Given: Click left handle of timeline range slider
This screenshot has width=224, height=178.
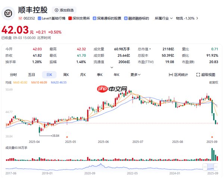Looking at the screenshot, I should [205, 167].
